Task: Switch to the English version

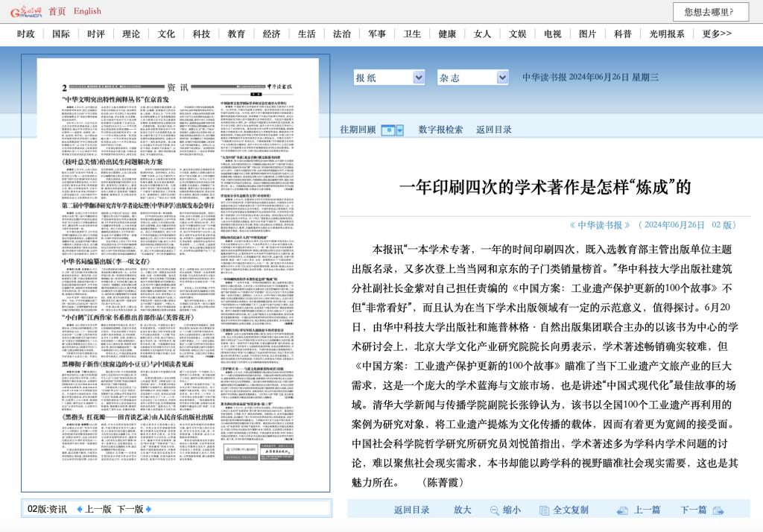Action: (88, 11)
